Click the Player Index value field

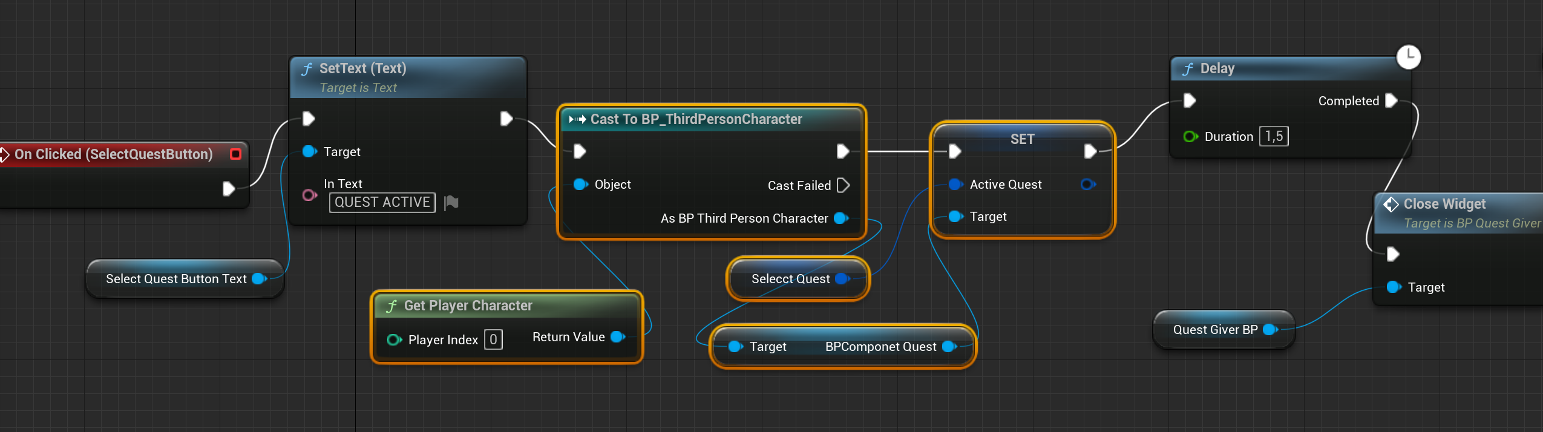tap(493, 340)
